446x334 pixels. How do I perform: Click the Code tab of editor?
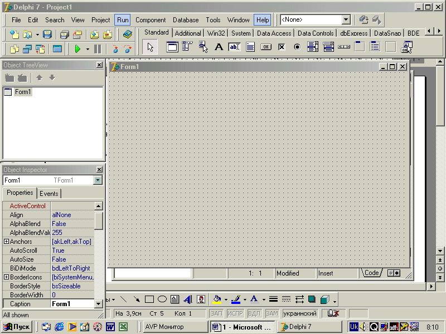click(x=372, y=273)
